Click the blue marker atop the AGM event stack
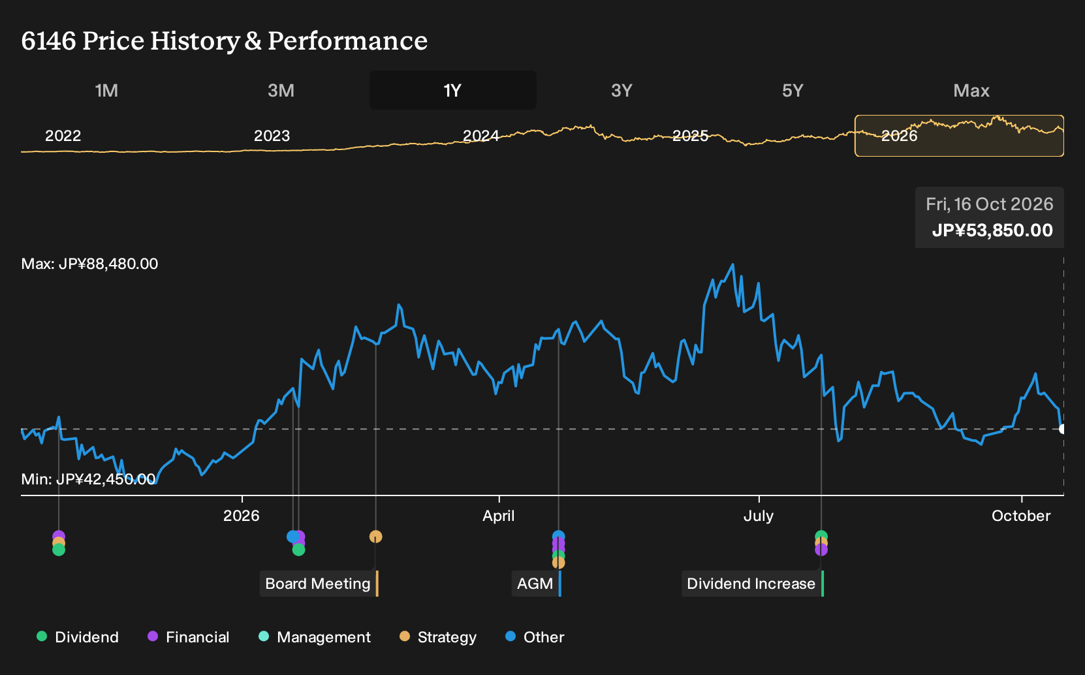This screenshot has width=1085, height=675. (558, 536)
